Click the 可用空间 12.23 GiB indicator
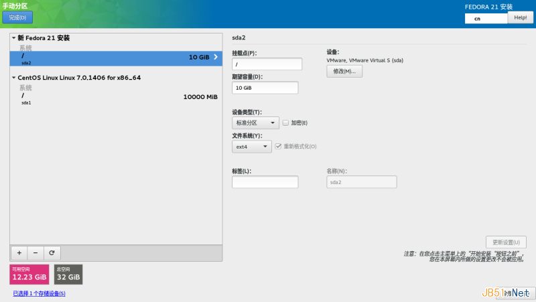 click(29, 275)
